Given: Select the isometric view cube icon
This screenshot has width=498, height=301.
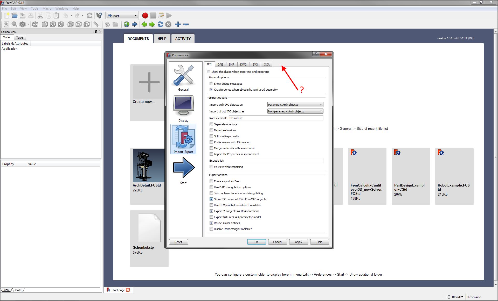Looking at the screenshot, I should tap(35, 24).
